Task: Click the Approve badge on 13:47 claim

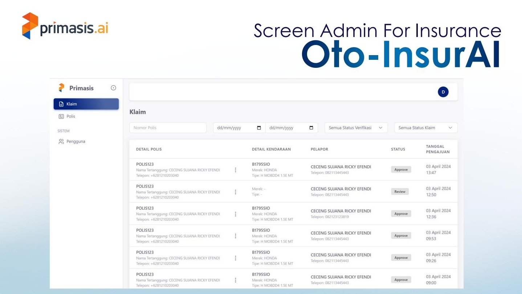Action: click(401, 170)
